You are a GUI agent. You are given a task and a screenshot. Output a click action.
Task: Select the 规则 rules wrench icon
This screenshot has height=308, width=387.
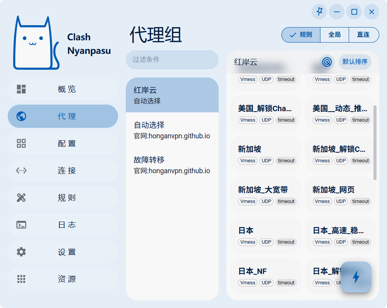tap(21, 198)
